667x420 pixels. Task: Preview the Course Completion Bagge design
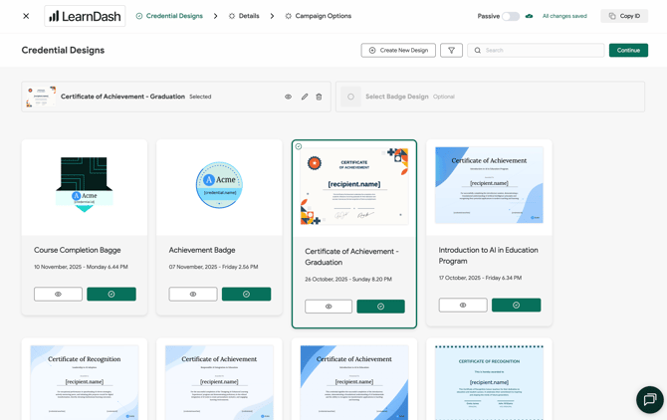pos(59,295)
